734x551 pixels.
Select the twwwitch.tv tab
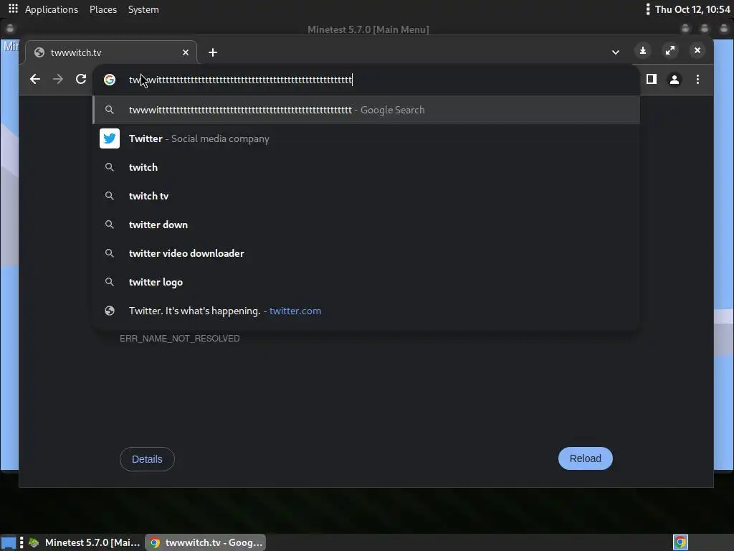pos(111,52)
